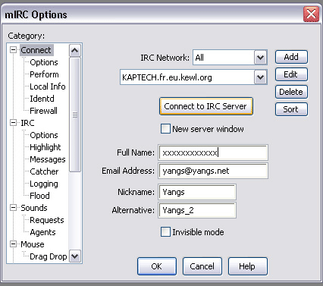The width and height of the screenshot is (323, 286).
Task: Open Identd settings
Action: coord(42,99)
